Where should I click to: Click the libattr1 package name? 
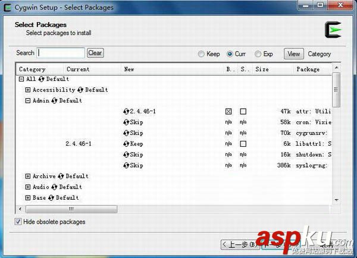pyautogui.click(x=314, y=144)
